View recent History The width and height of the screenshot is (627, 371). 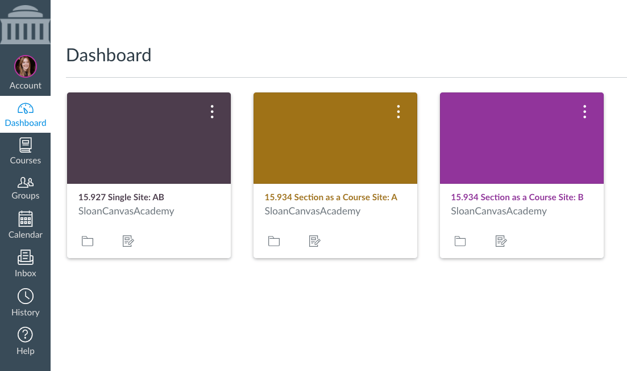tap(25, 303)
